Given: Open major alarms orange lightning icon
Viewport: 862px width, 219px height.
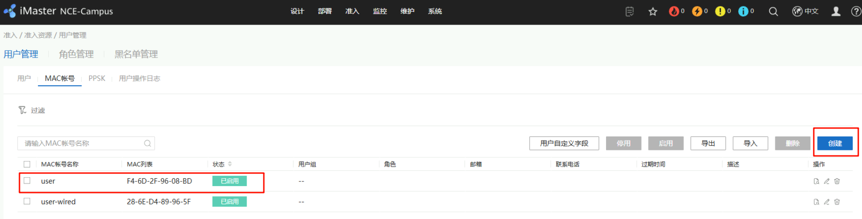Looking at the screenshot, I should 697,11.
